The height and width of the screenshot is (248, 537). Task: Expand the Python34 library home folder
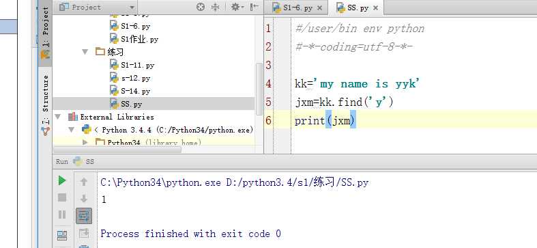coord(85,141)
